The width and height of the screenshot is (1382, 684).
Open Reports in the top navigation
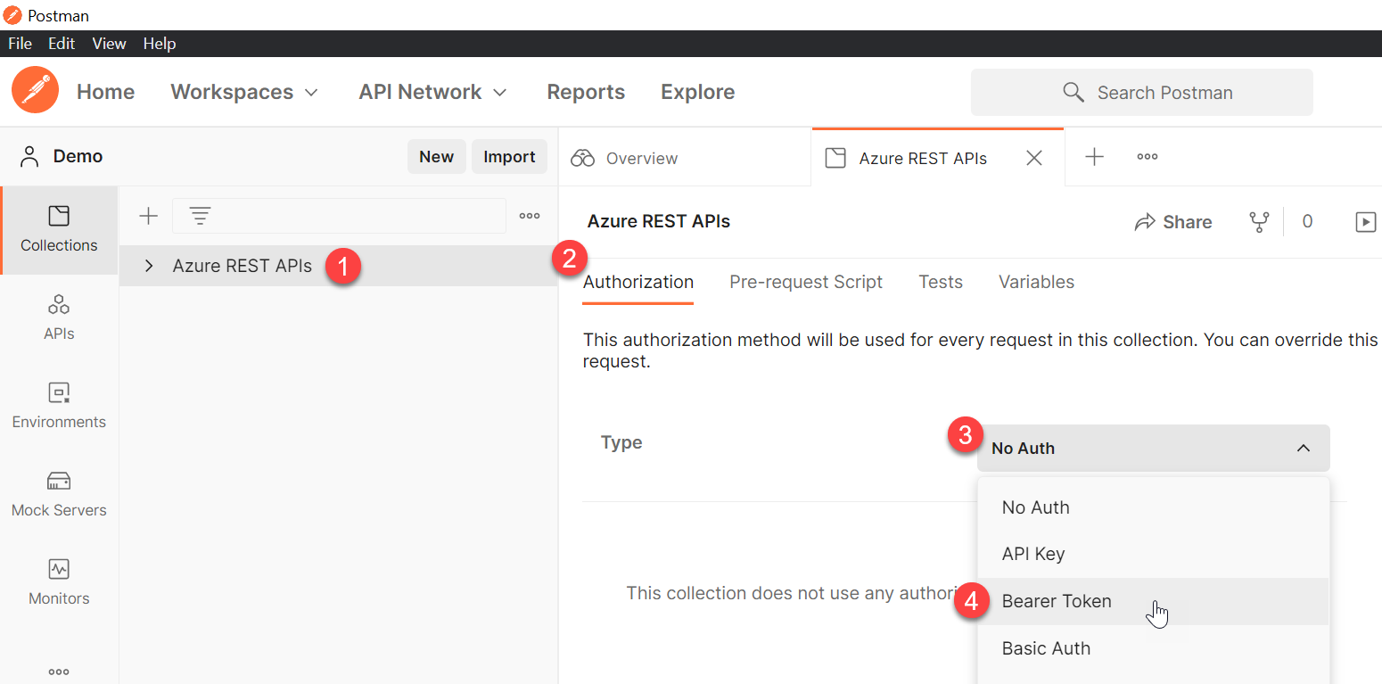586,92
